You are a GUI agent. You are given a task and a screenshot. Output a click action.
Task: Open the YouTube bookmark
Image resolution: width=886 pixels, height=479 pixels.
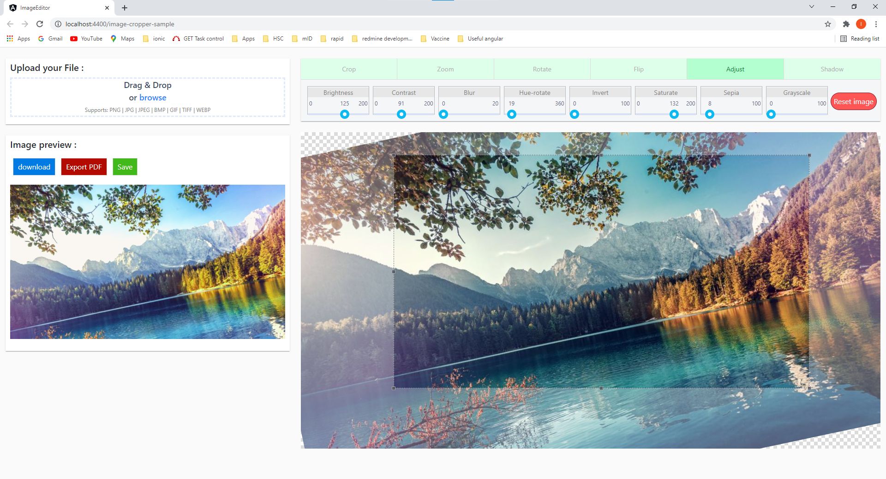tap(86, 39)
